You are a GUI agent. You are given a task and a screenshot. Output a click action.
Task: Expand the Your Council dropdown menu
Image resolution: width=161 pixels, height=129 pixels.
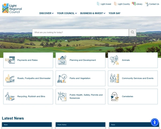pyautogui.click(x=67, y=13)
